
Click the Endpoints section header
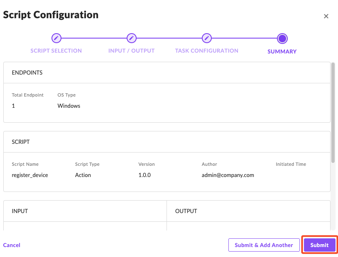pos(27,73)
